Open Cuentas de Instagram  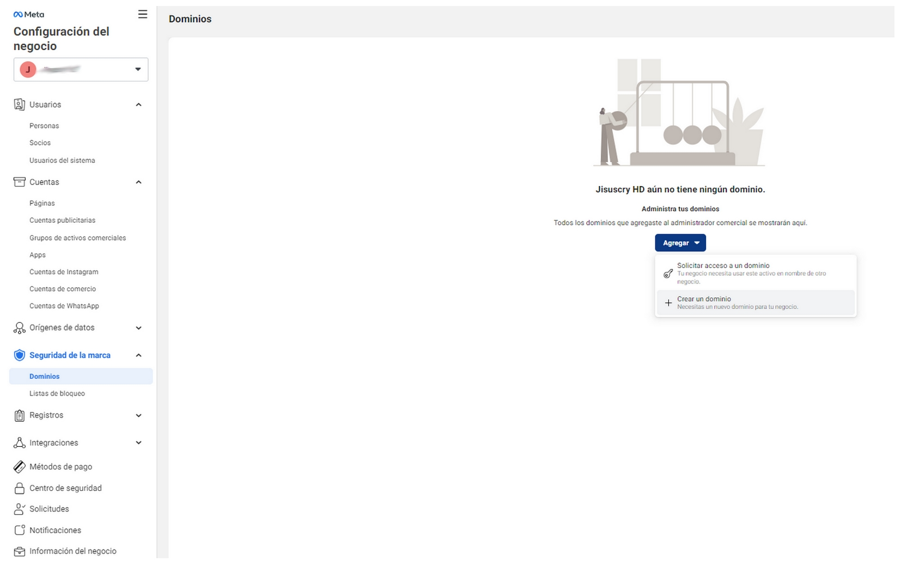64,271
